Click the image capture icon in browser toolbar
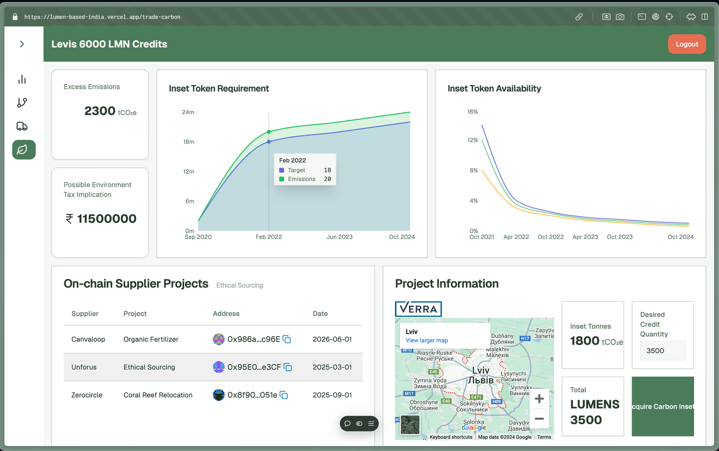 click(x=606, y=17)
